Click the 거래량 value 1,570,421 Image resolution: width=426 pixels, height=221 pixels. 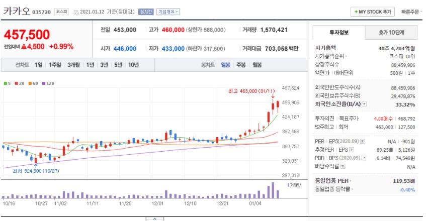[274, 30]
